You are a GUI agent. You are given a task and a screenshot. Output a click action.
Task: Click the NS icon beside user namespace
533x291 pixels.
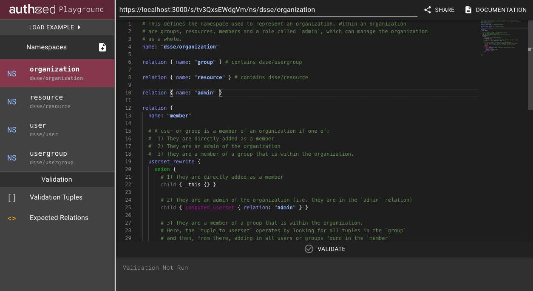point(12,130)
